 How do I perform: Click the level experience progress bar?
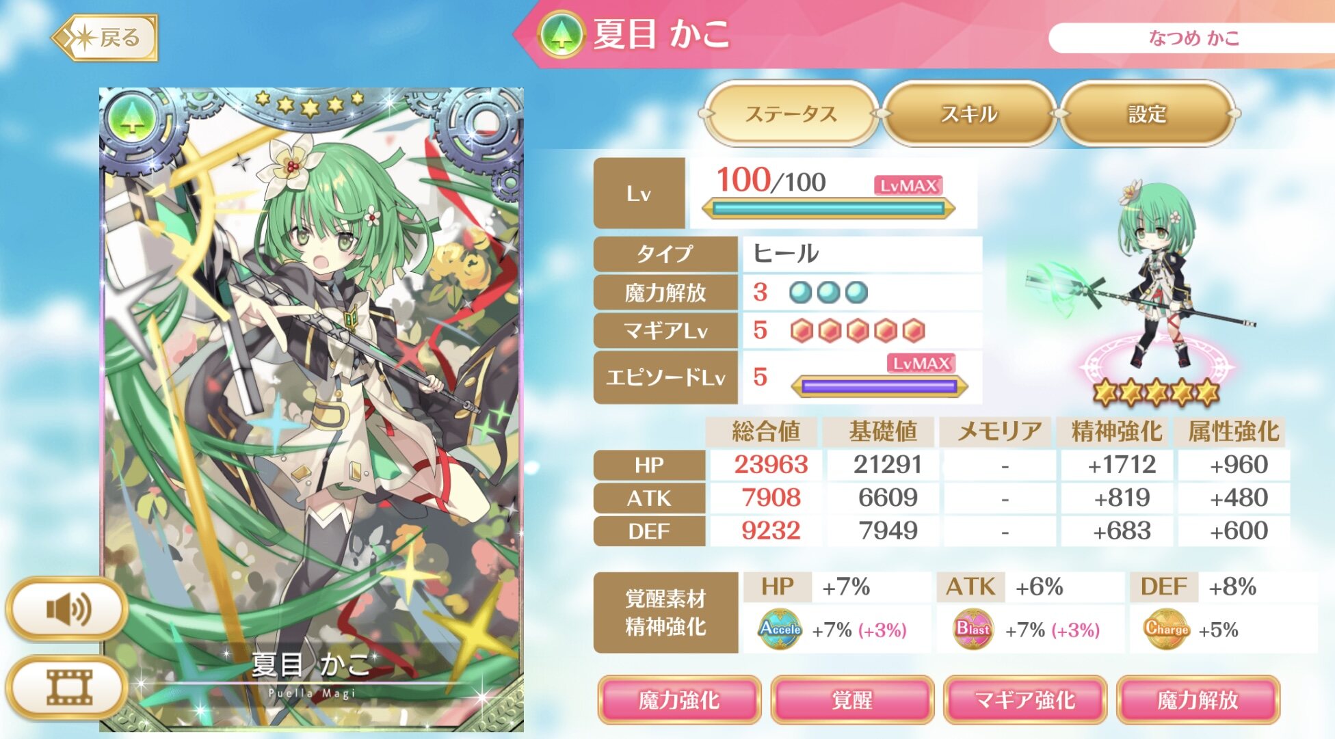click(828, 209)
